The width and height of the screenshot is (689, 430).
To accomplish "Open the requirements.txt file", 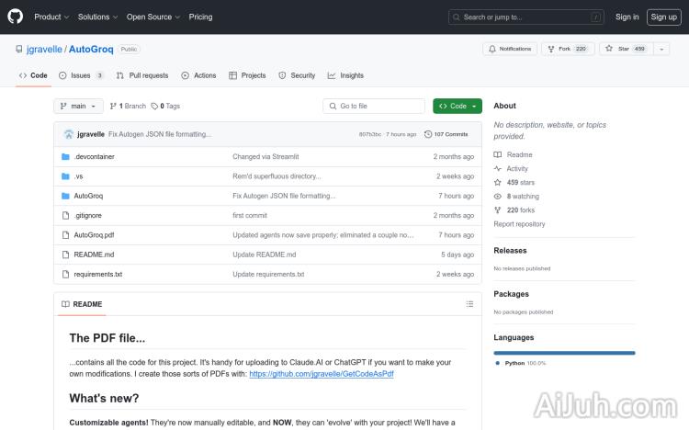I will point(97,274).
